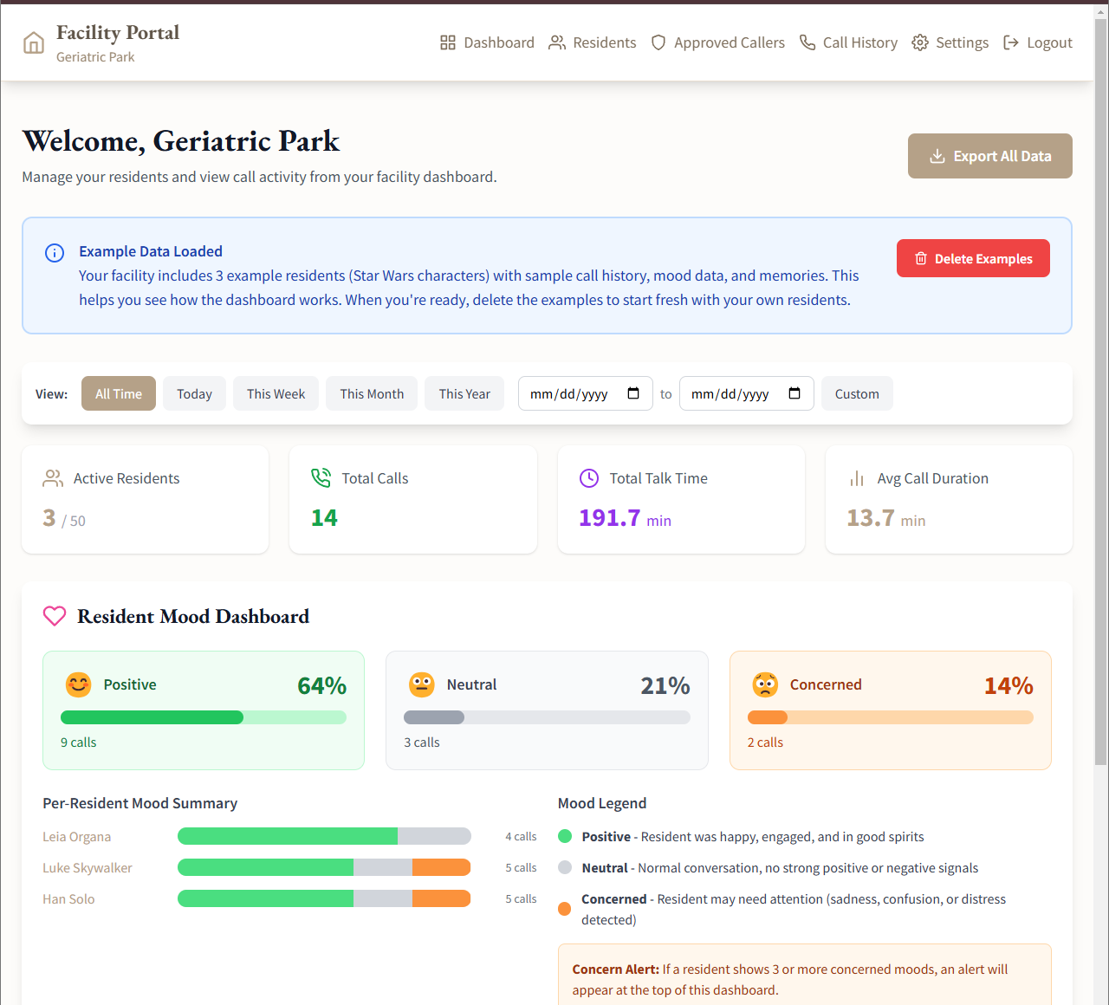1109x1005 pixels.
Task: Open the Dashboard grid icon in navigation
Action: click(x=448, y=42)
